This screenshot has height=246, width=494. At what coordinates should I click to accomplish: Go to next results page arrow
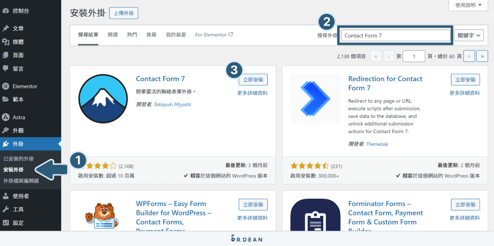click(469, 56)
